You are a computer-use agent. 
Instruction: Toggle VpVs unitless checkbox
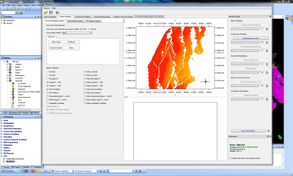point(48,89)
